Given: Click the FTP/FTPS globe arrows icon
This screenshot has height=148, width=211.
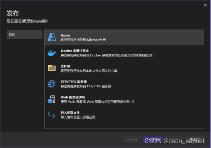Looking at the screenshot, I should [x=51, y=84].
